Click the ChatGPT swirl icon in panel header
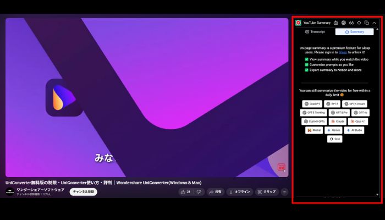Viewport: 385px width, 220px height. click(344, 23)
